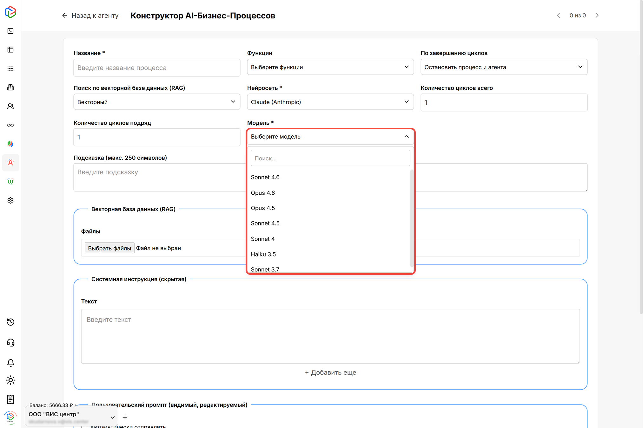This screenshot has width=643, height=428.
Task: Click the receipt billing icon
Action: coord(10,399)
